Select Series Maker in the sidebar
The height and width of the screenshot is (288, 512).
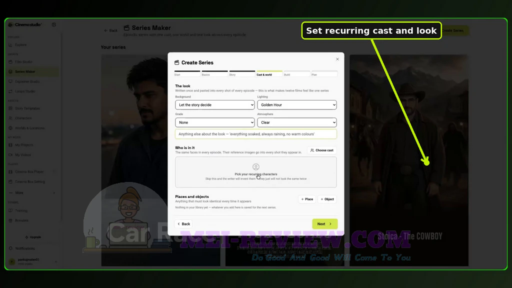pyautogui.click(x=32, y=71)
